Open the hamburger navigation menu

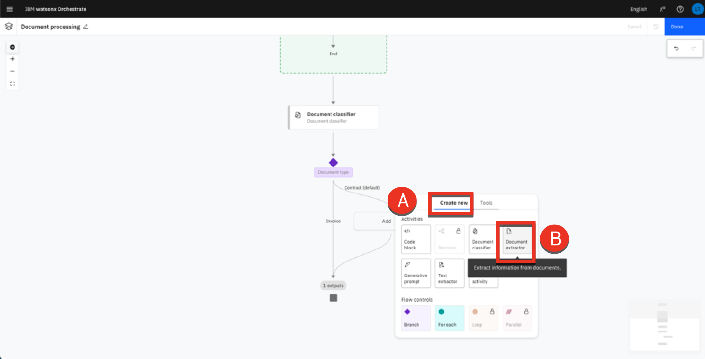tap(9, 9)
